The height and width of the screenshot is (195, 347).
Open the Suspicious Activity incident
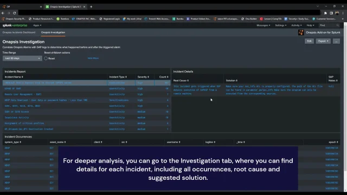coord(87,118)
